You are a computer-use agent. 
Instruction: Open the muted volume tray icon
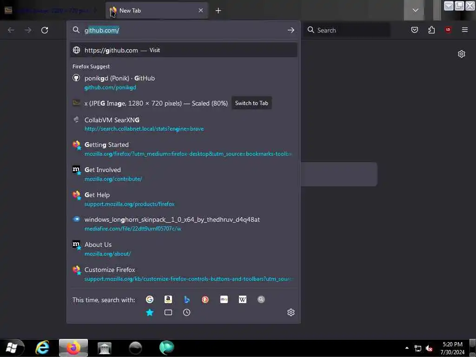coord(429,349)
